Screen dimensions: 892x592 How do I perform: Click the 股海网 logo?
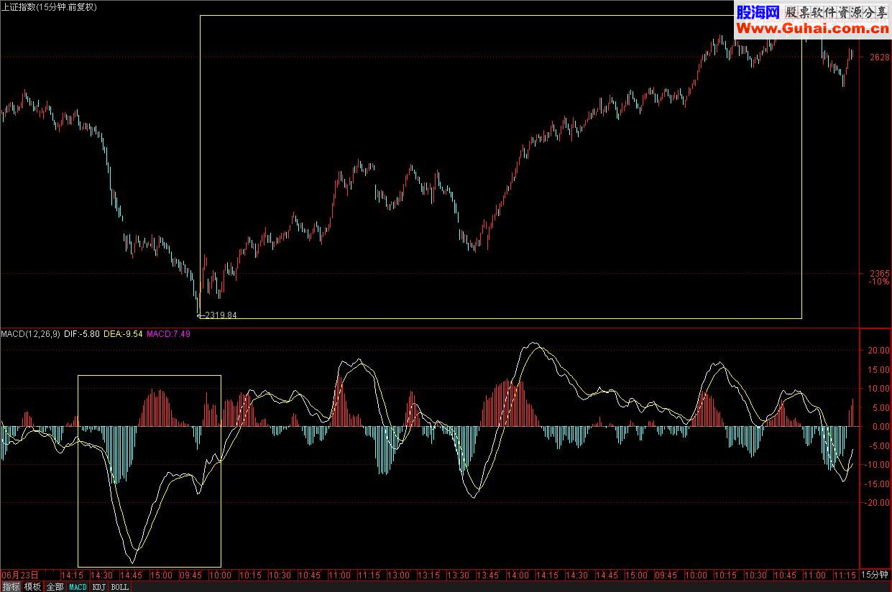[x=757, y=12]
